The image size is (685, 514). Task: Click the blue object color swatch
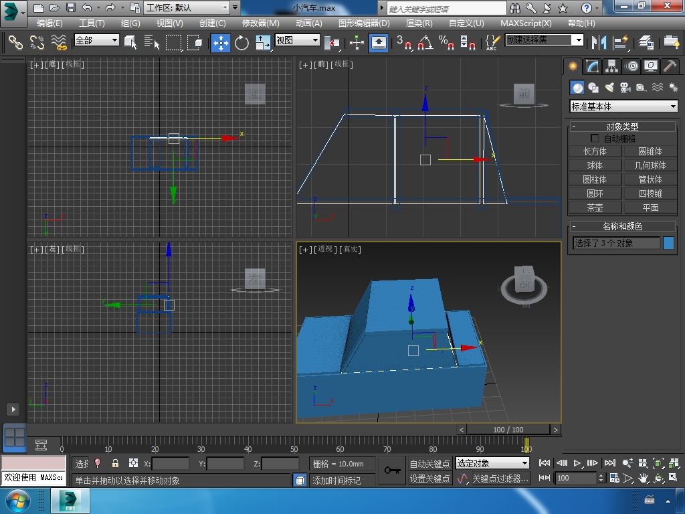pyautogui.click(x=668, y=243)
